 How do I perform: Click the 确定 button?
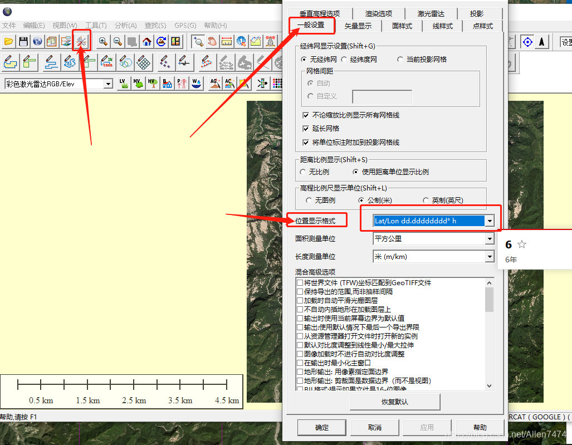point(322,427)
